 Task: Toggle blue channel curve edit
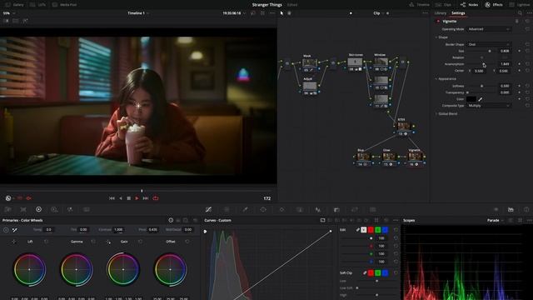(x=385, y=230)
